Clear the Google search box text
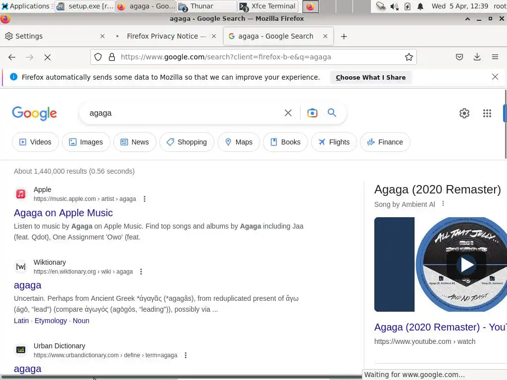The width and height of the screenshot is (507, 380). pos(288,113)
